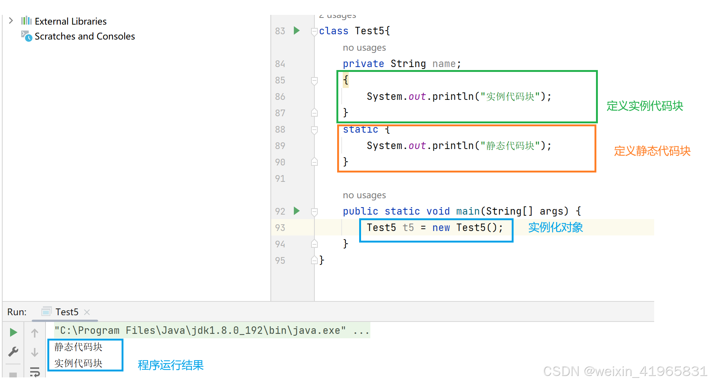Close the Test5 run tab
709x383 pixels.
click(x=87, y=312)
